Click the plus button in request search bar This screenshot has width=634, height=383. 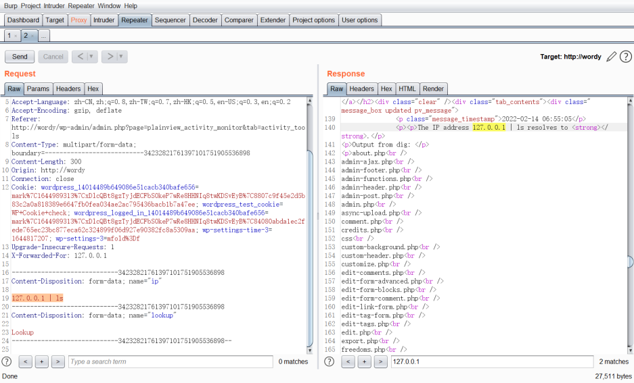(x=42, y=361)
